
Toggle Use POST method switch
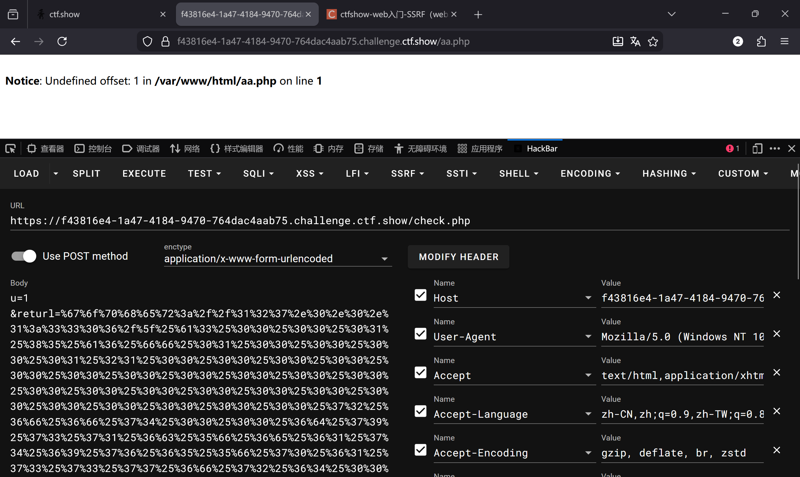24,256
